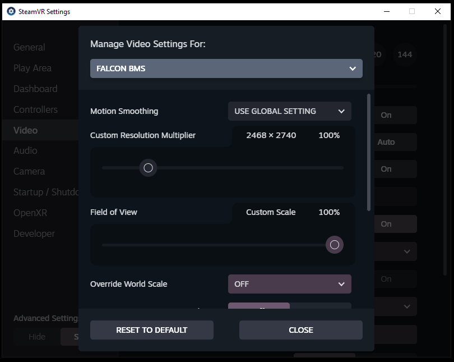Switch to the Dashboard tab
This screenshot has width=454, height=362.
pos(35,89)
